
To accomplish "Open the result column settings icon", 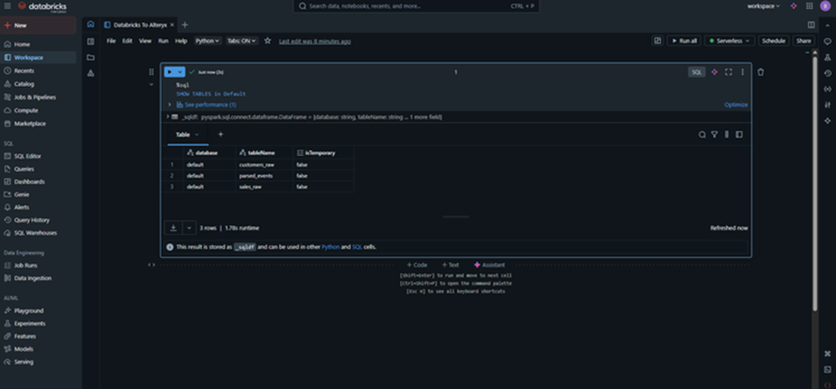I will pos(726,134).
